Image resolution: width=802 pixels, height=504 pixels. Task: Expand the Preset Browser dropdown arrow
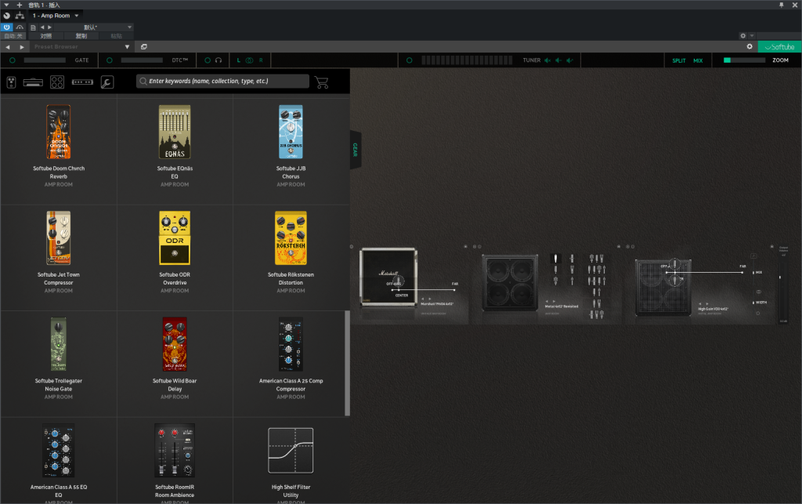coord(127,46)
